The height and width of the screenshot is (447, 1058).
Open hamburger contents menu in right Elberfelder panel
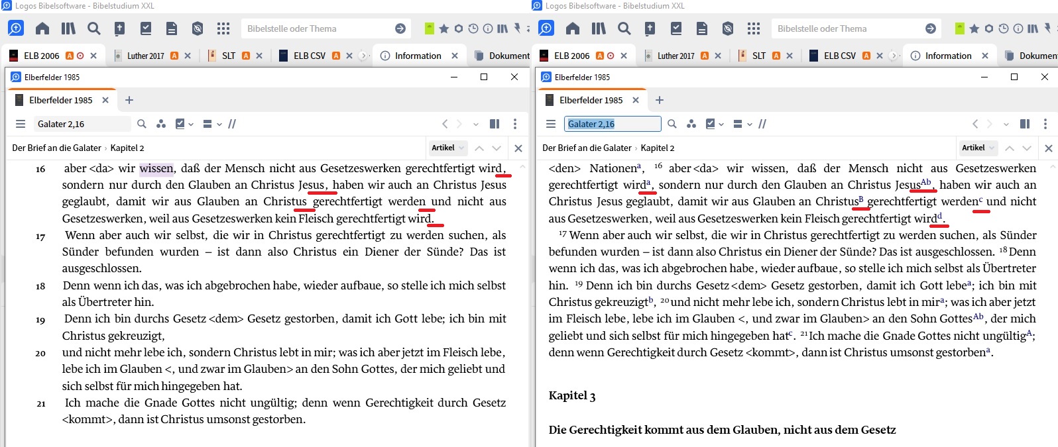(x=551, y=124)
